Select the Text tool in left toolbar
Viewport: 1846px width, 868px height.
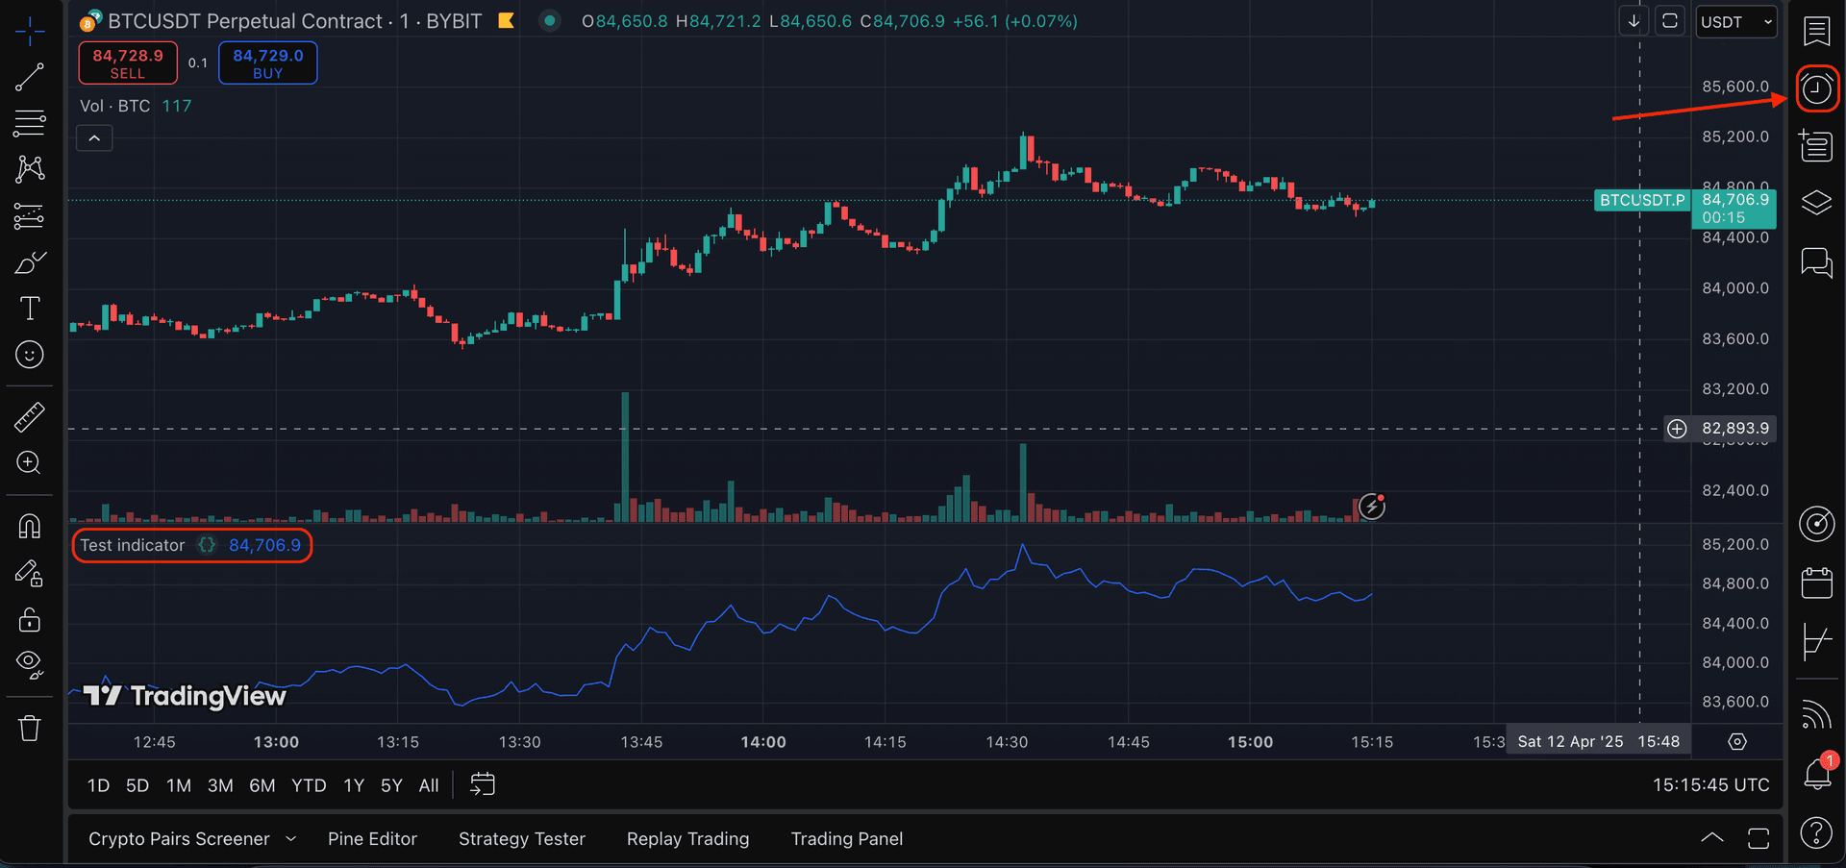point(30,309)
